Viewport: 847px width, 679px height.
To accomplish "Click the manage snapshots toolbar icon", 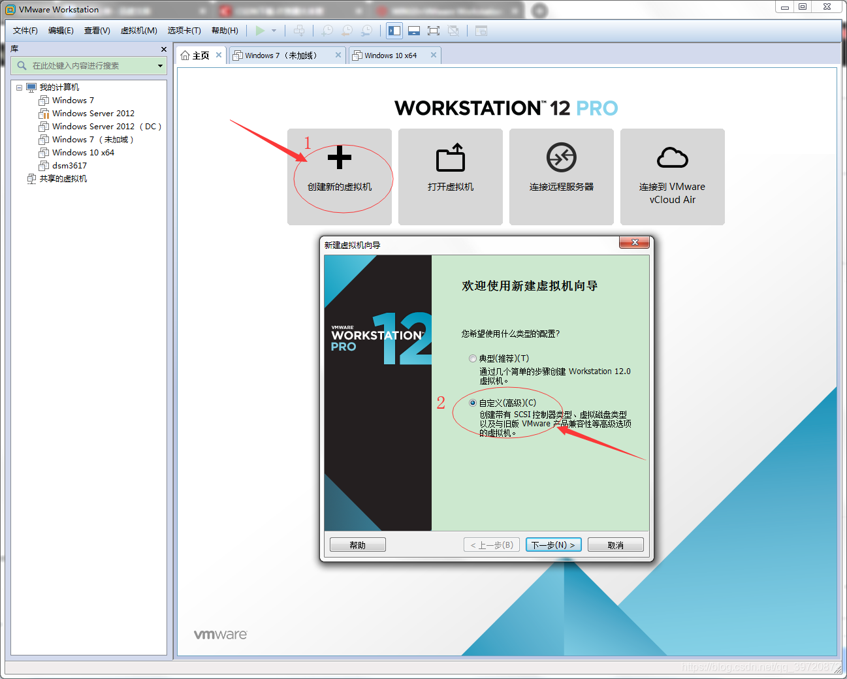I will point(367,31).
